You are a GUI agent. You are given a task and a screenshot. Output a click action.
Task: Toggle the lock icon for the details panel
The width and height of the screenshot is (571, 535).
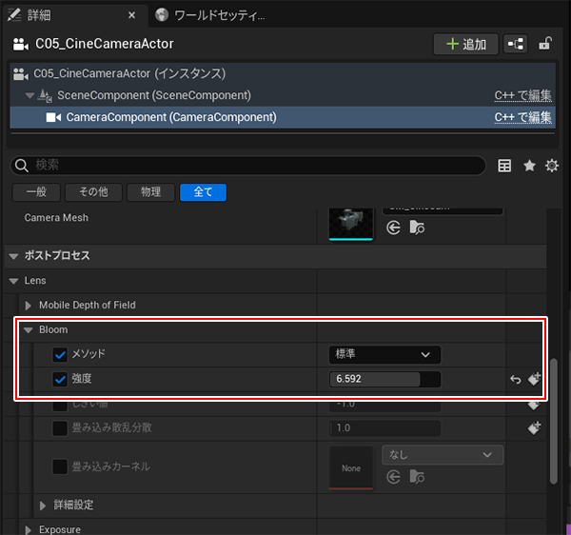545,44
